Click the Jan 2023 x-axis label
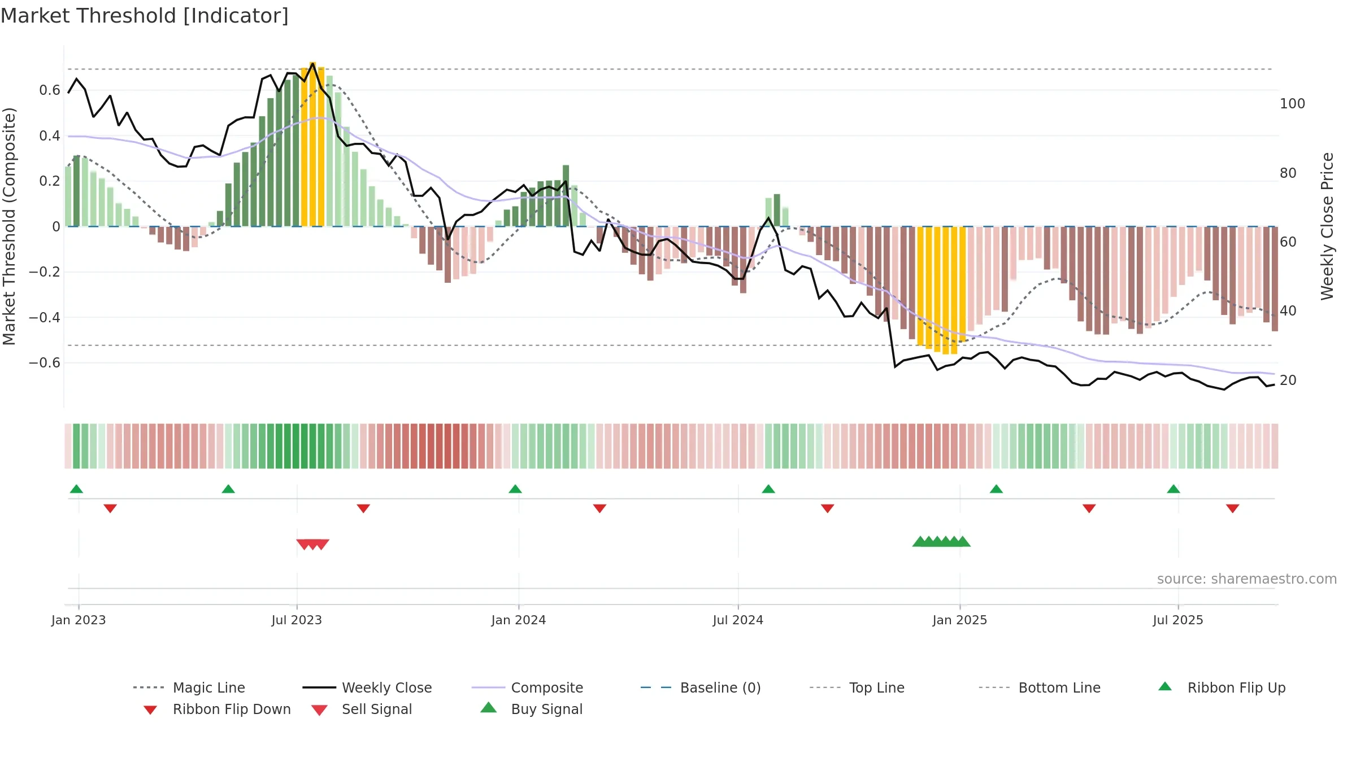1356x762 pixels. point(79,620)
